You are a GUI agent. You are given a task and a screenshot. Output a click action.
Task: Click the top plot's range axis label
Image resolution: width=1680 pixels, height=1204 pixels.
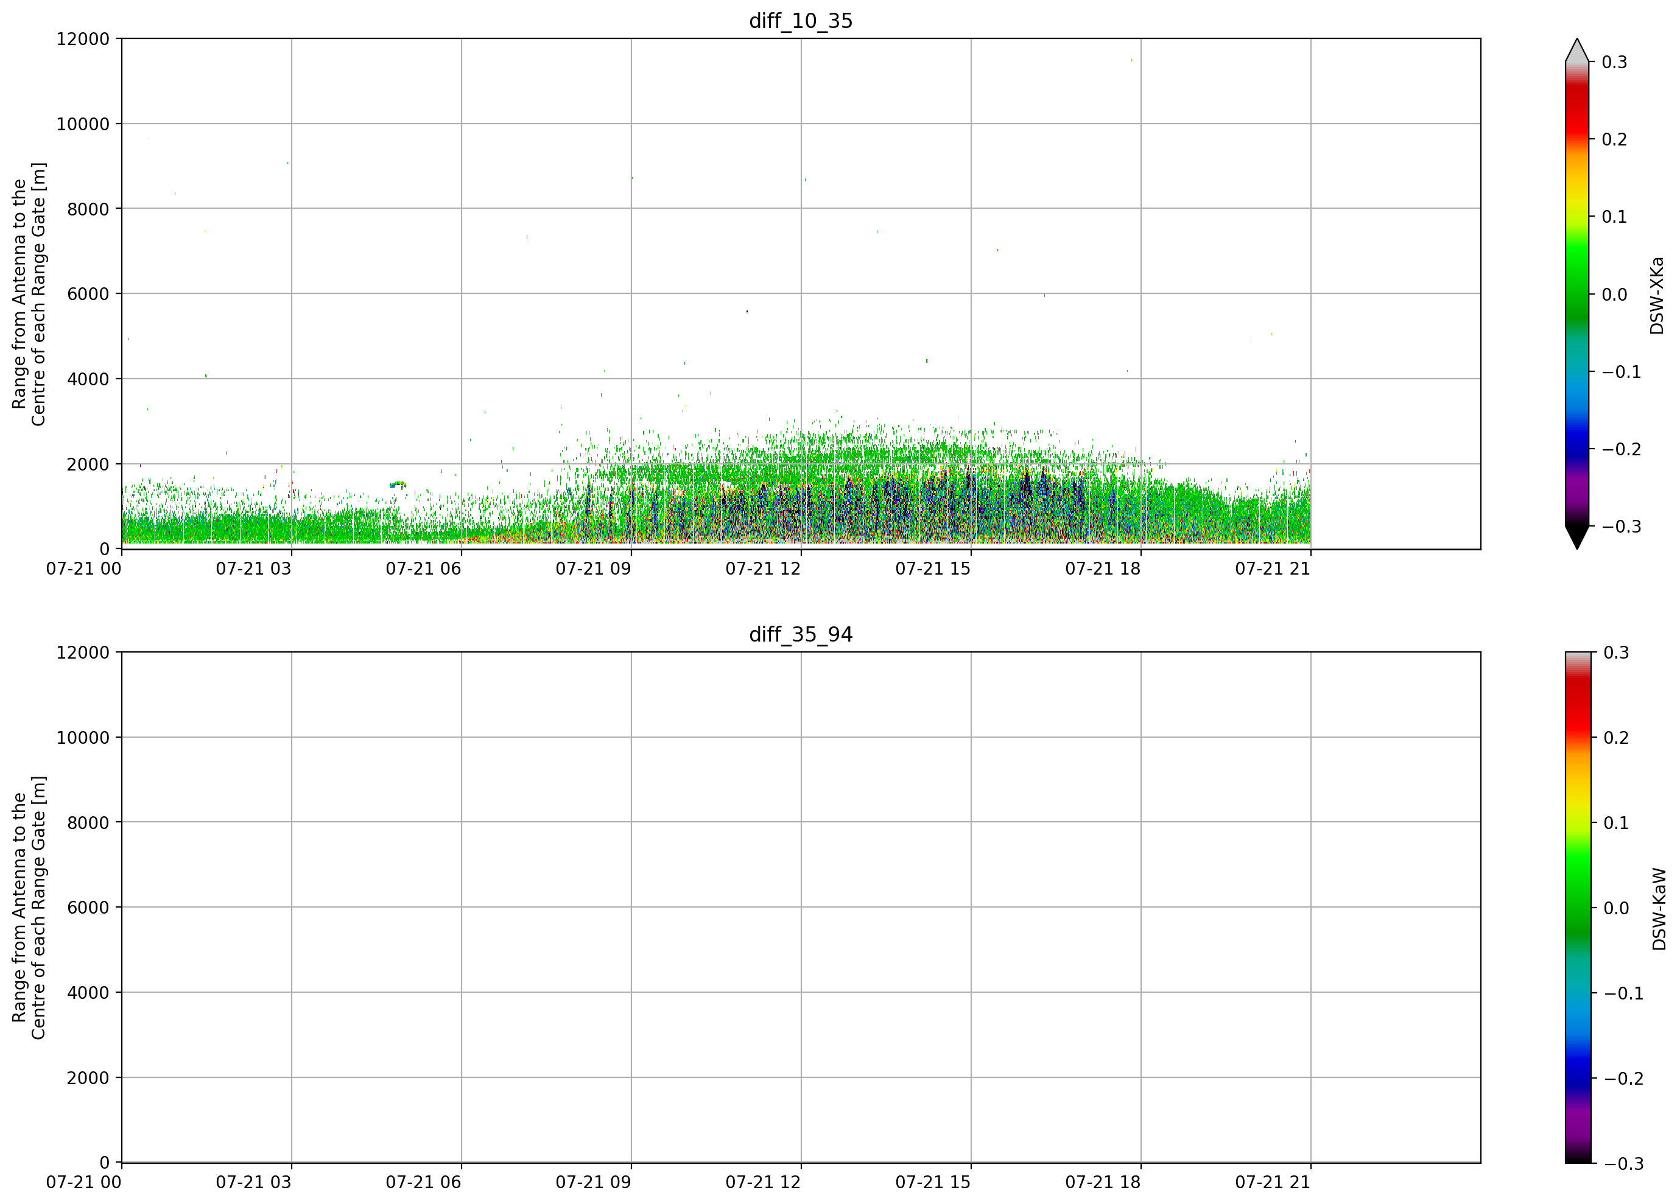point(29,294)
